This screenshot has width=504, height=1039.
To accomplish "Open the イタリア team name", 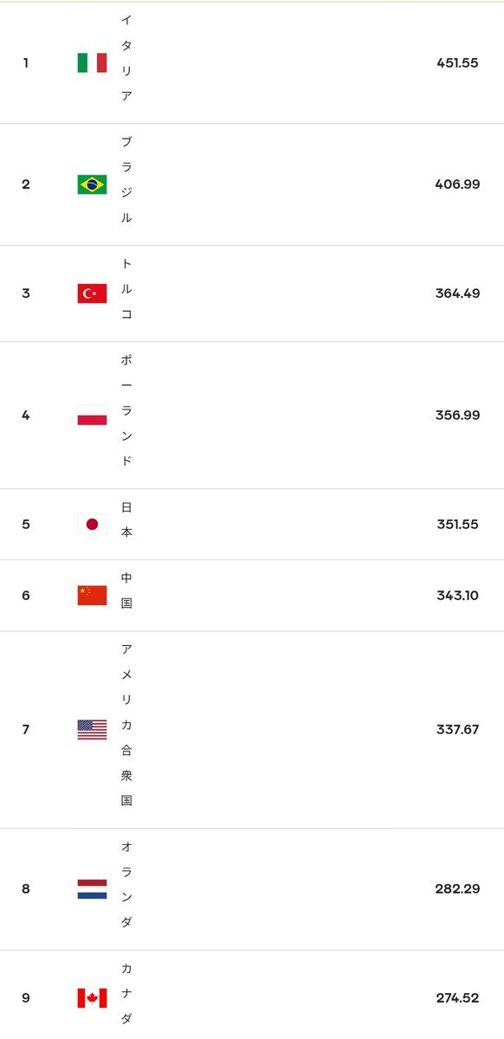I will tap(126, 57).
